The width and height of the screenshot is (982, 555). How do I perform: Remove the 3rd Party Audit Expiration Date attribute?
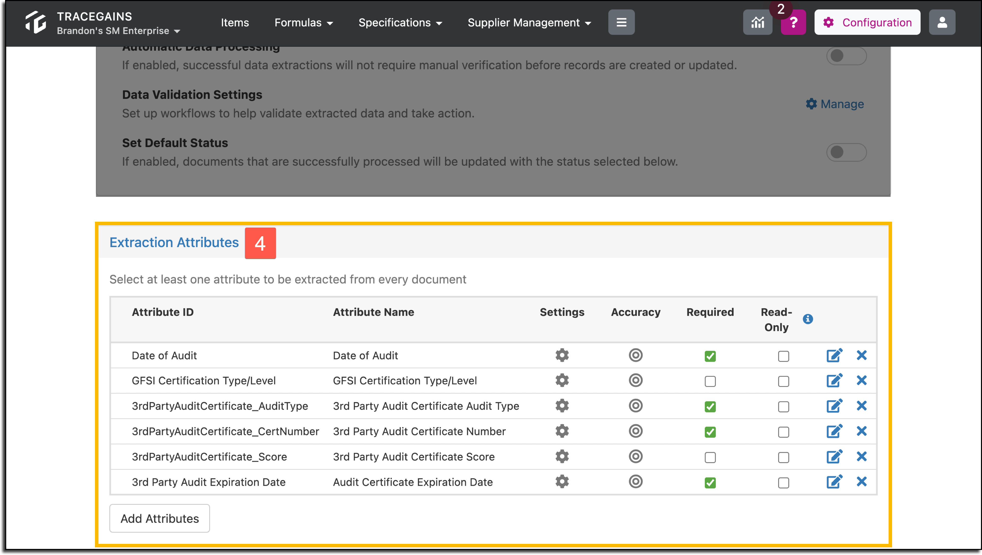861,482
